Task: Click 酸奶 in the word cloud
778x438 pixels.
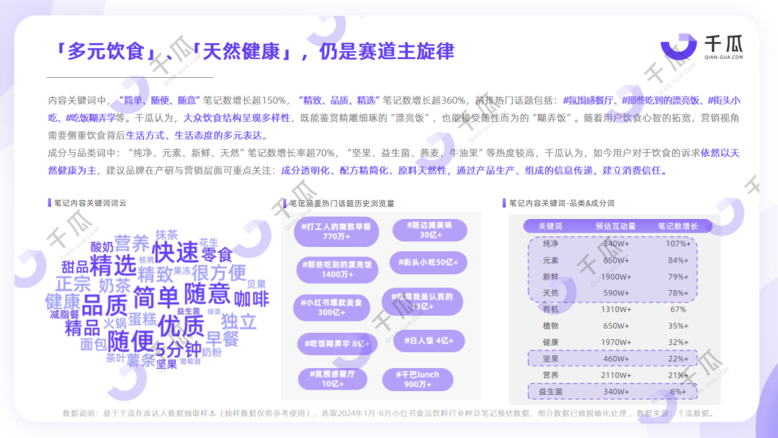Action: 102,247
